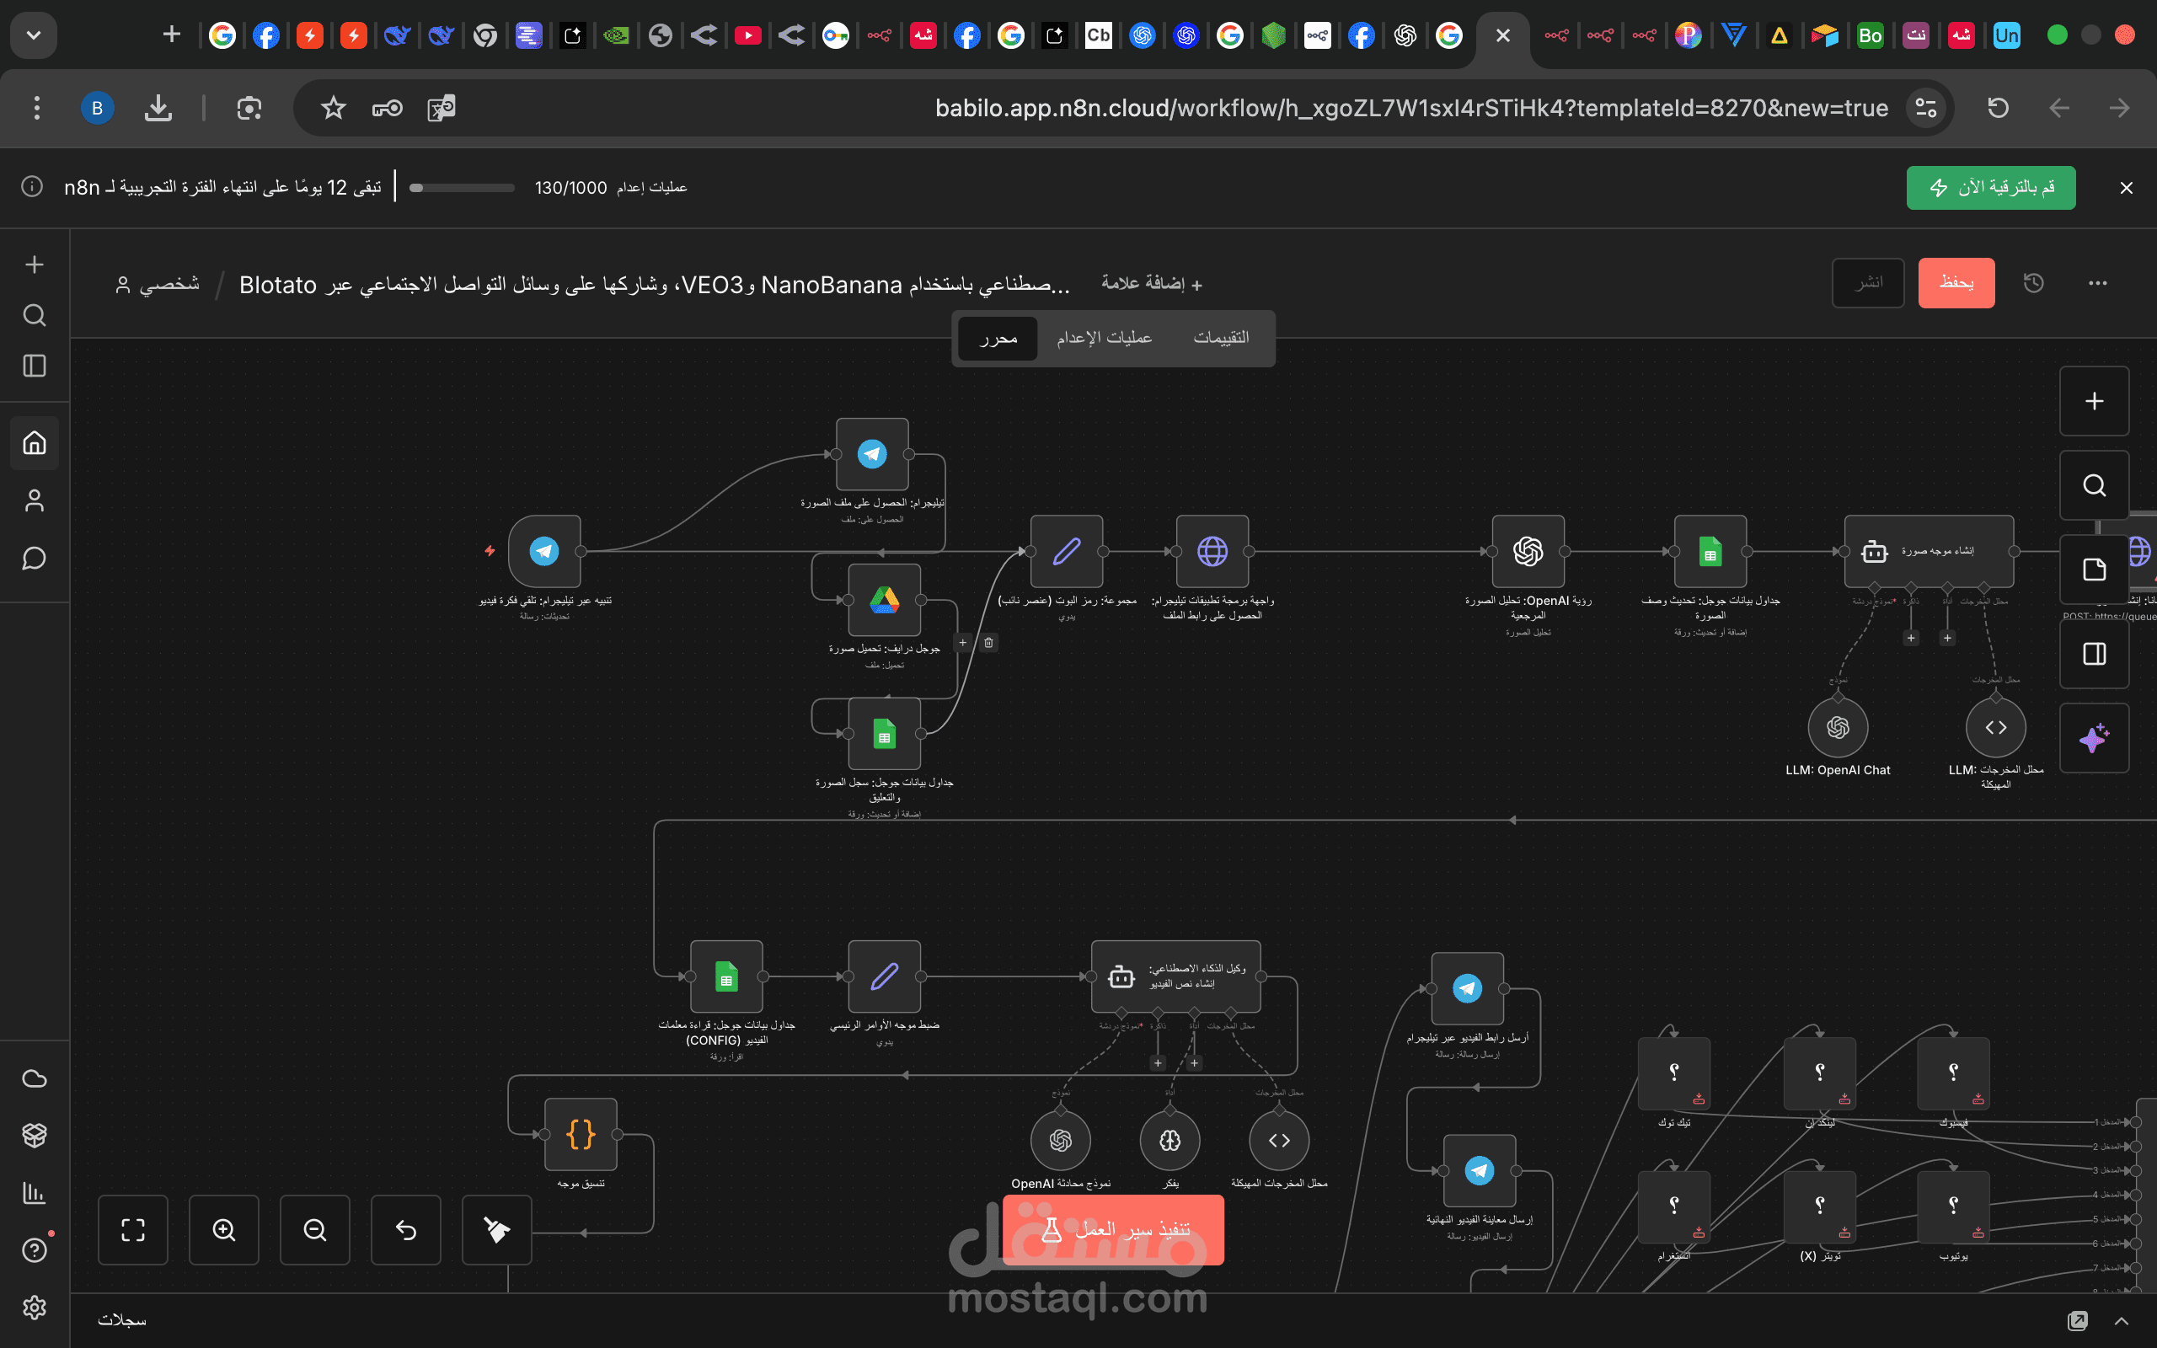The image size is (2157, 1348).
Task: Dismiss the trial banner with X
Action: pyautogui.click(x=2126, y=187)
